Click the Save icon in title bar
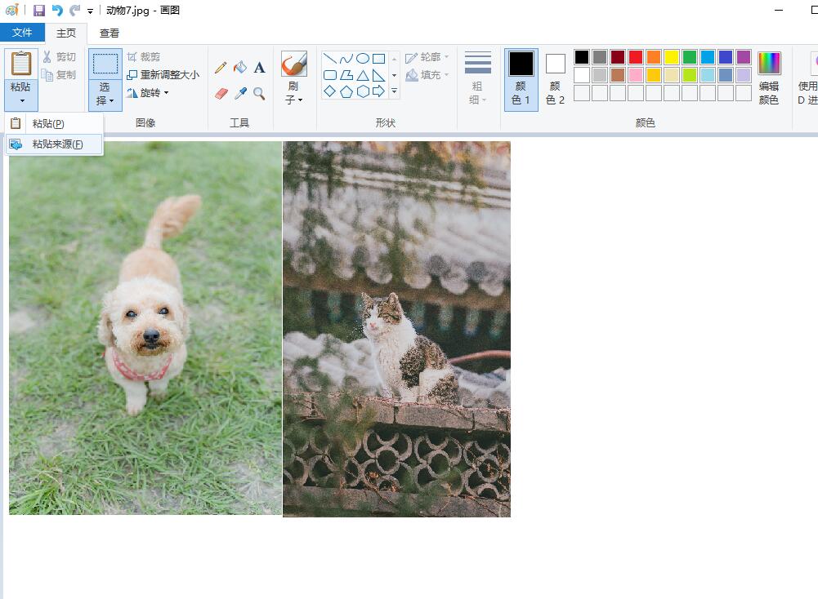Screen dimensions: 818x599 (38, 11)
